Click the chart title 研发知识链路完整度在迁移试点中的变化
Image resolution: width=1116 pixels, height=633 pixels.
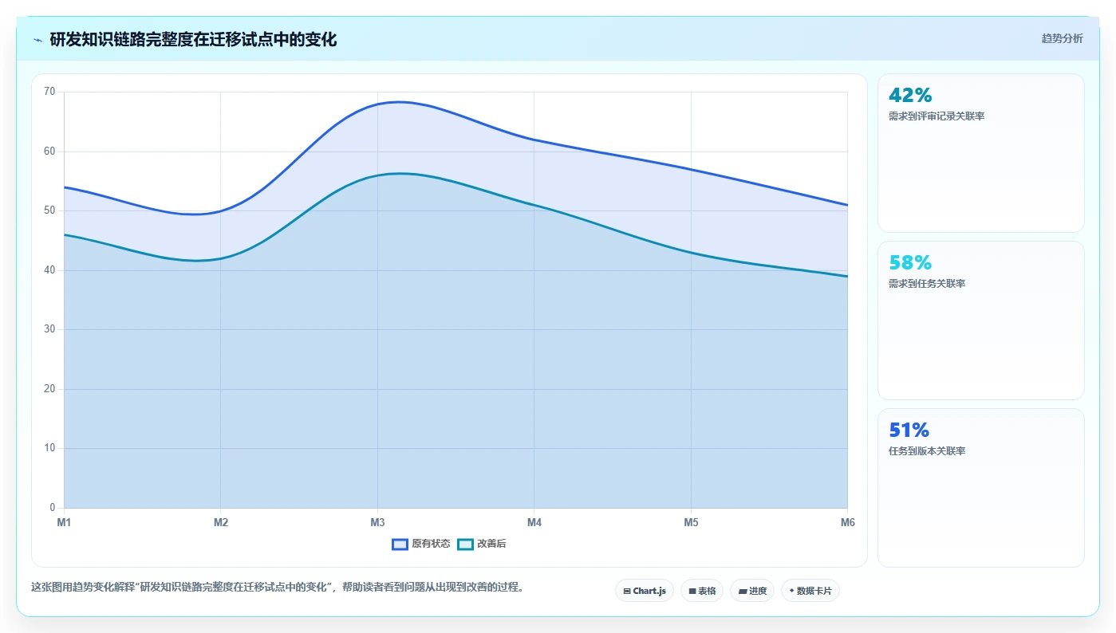[193, 40]
